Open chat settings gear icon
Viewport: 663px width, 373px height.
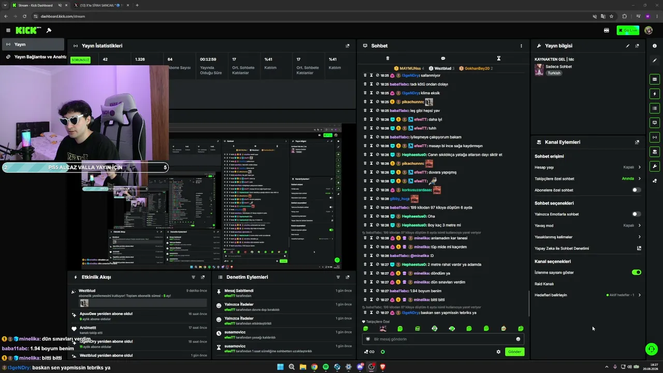tap(499, 352)
